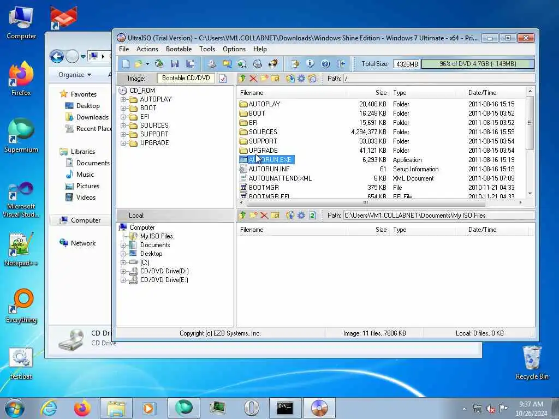The width and height of the screenshot is (559, 419).
Task: Click the Save floppy disk icon
Action: (x=175, y=64)
